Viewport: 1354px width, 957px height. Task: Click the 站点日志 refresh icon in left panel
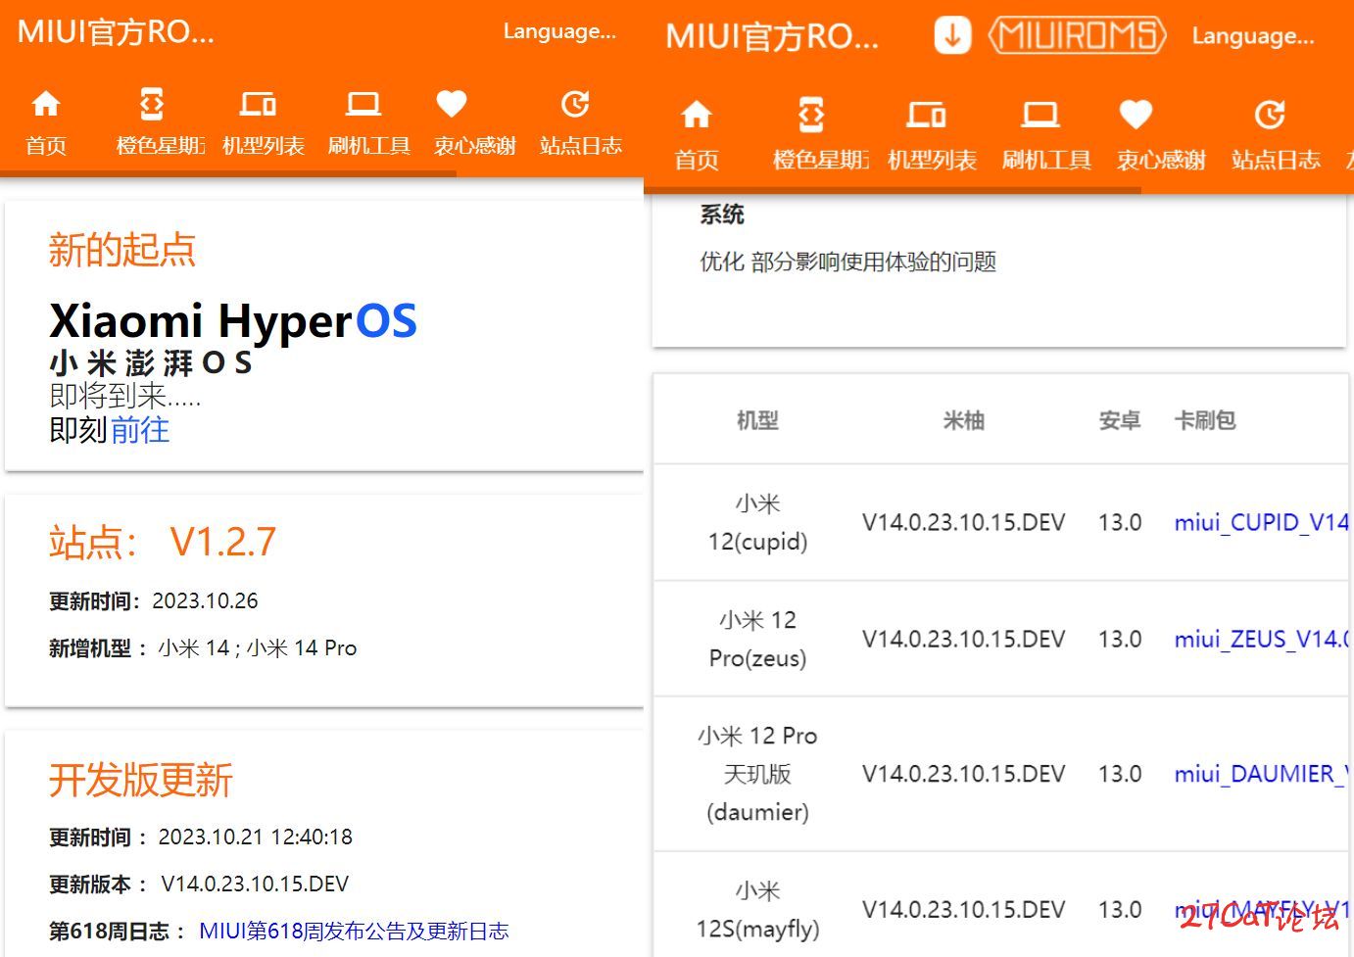click(x=575, y=104)
